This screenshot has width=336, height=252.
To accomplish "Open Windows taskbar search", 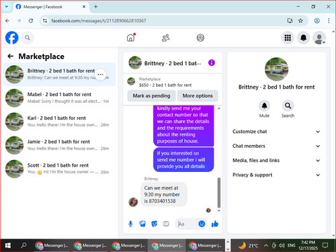I will coord(24,245).
